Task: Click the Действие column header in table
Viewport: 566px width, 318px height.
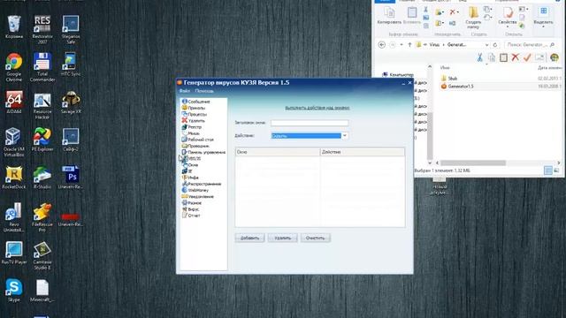Action: 362,152
